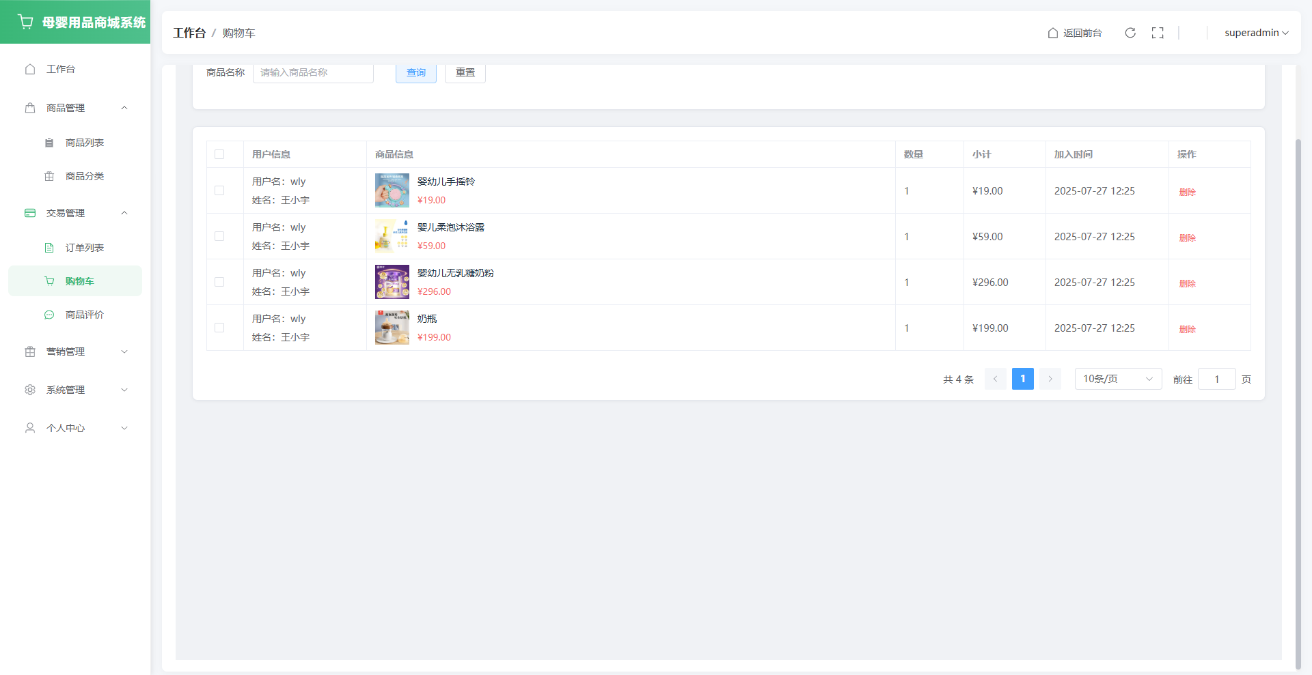
Task: Click the home icon beside 返回前台
Action: 1053,33
